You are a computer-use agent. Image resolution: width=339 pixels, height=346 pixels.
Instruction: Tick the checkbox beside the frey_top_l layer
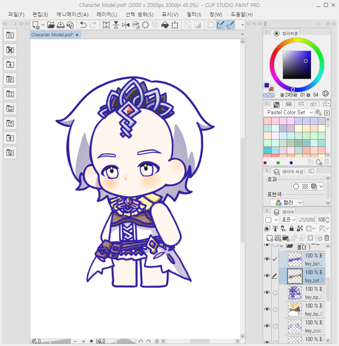coord(275,293)
